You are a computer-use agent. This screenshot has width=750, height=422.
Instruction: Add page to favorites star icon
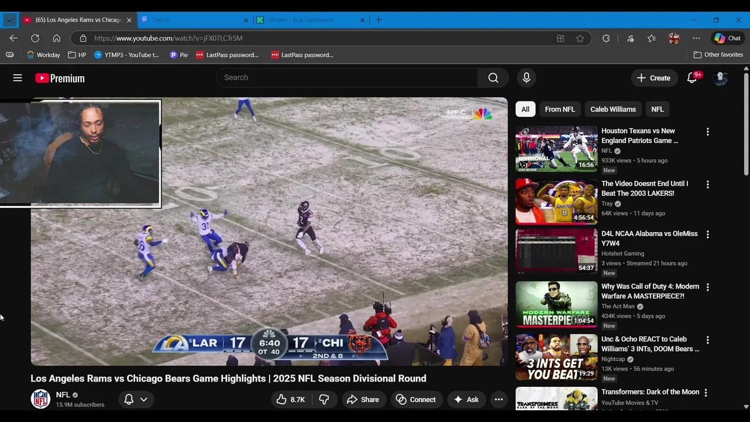[x=580, y=38]
